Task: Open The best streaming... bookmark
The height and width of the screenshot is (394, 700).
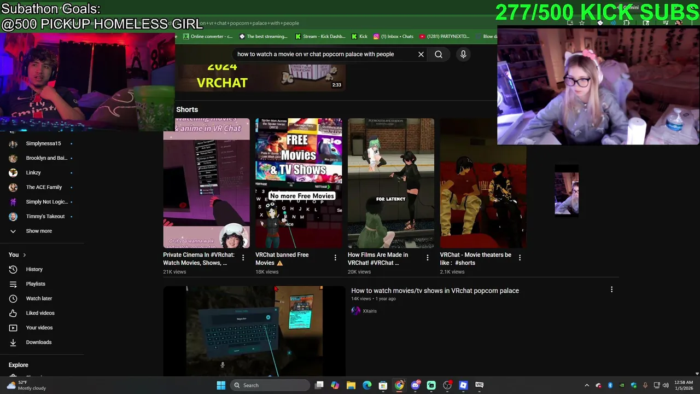Action: (263, 37)
